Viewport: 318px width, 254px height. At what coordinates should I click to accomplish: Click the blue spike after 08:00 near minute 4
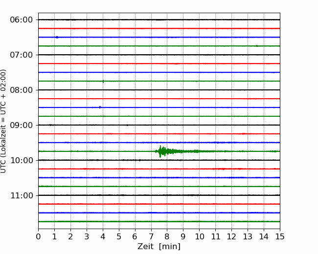click(x=100, y=107)
